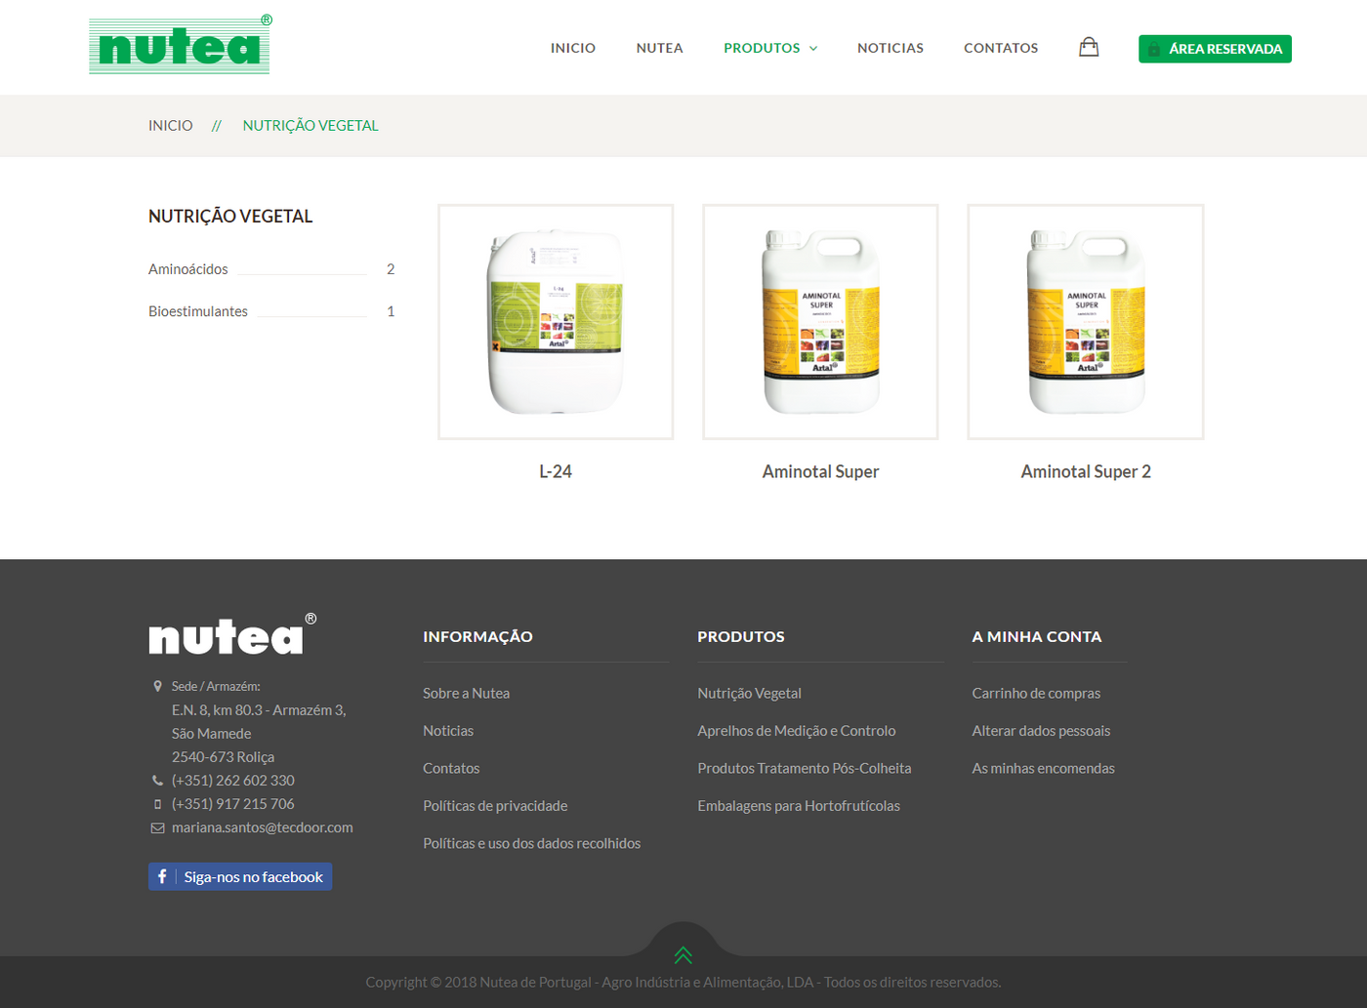This screenshot has height=1008, width=1367.
Task: Click the mariana.santos@tecdoor.com email link
Action: [x=263, y=827]
